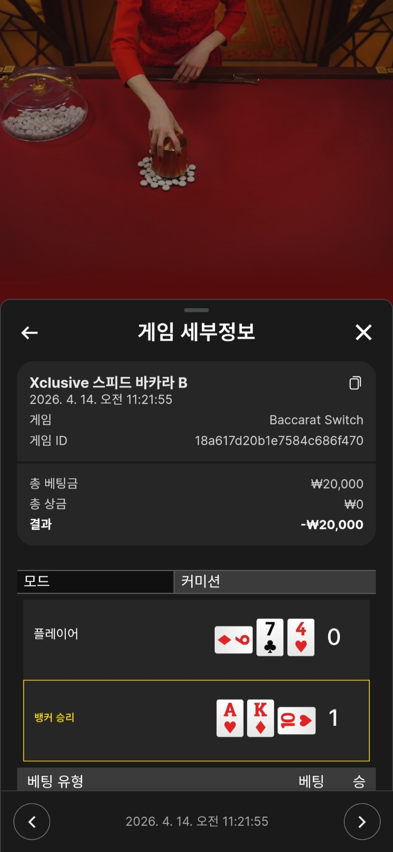Go back using the left arrow icon
The width and height of the screenshot is (393, 852).
coord(29,333)
